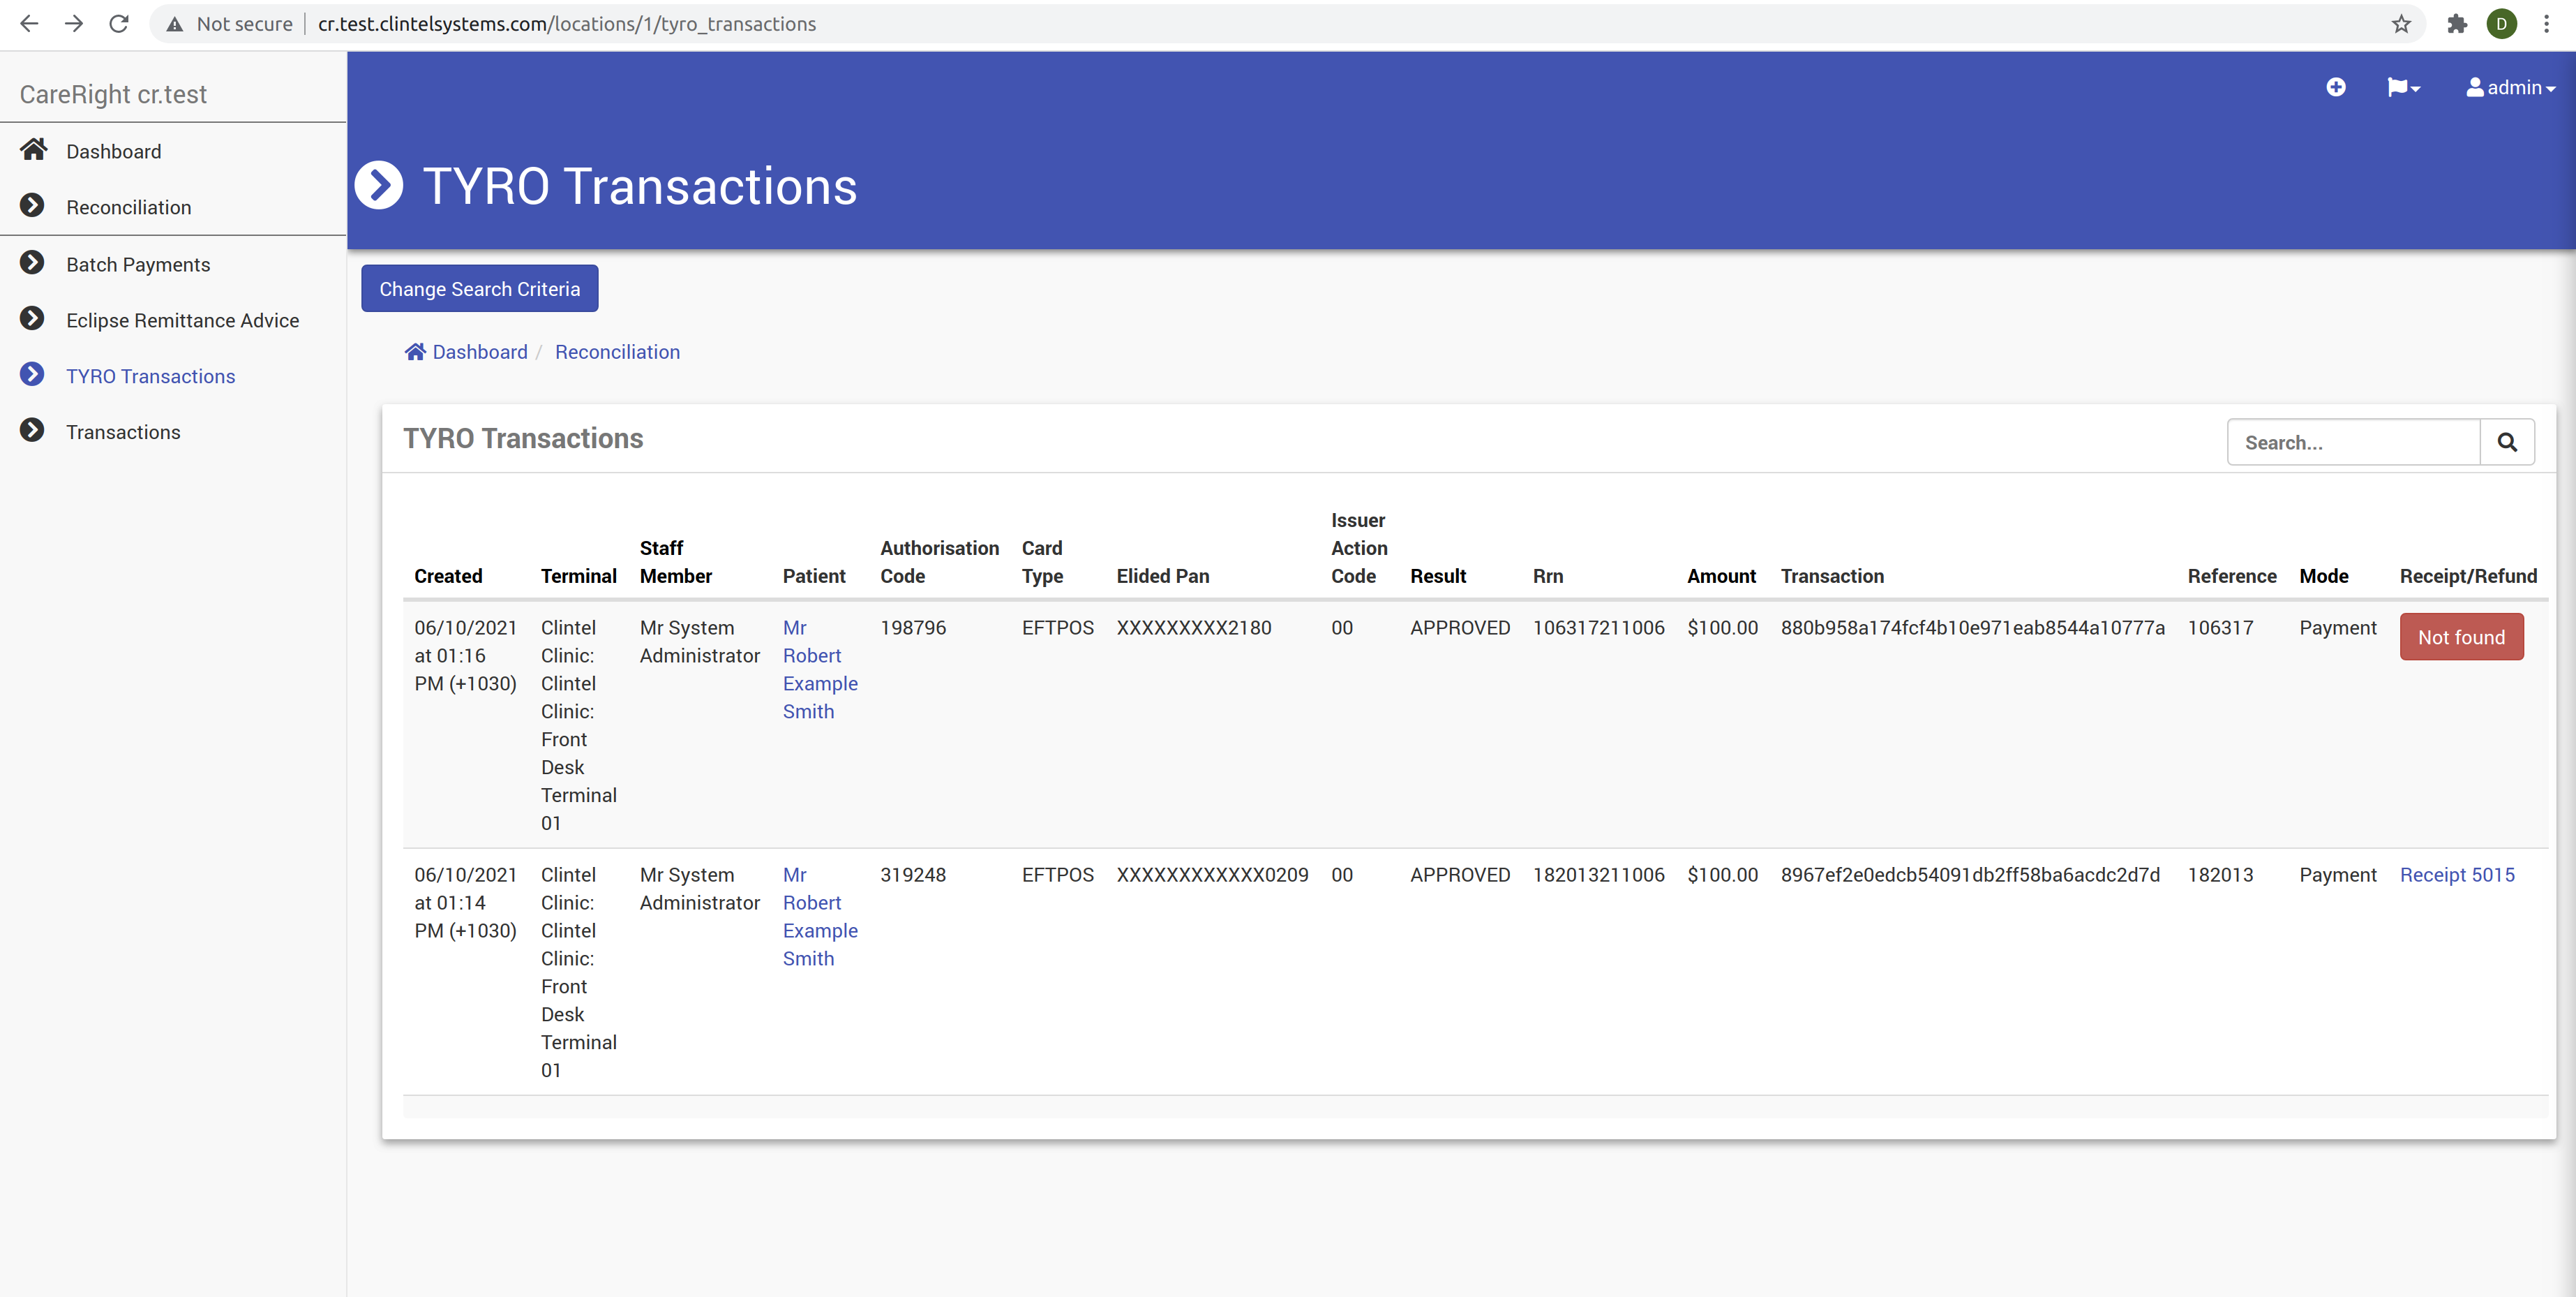This screenshot has width=2576, height=1297.
Task: Click the Reconciliation sidebar arrow icon
Action: pyautogui.click(x=33, y=206)
